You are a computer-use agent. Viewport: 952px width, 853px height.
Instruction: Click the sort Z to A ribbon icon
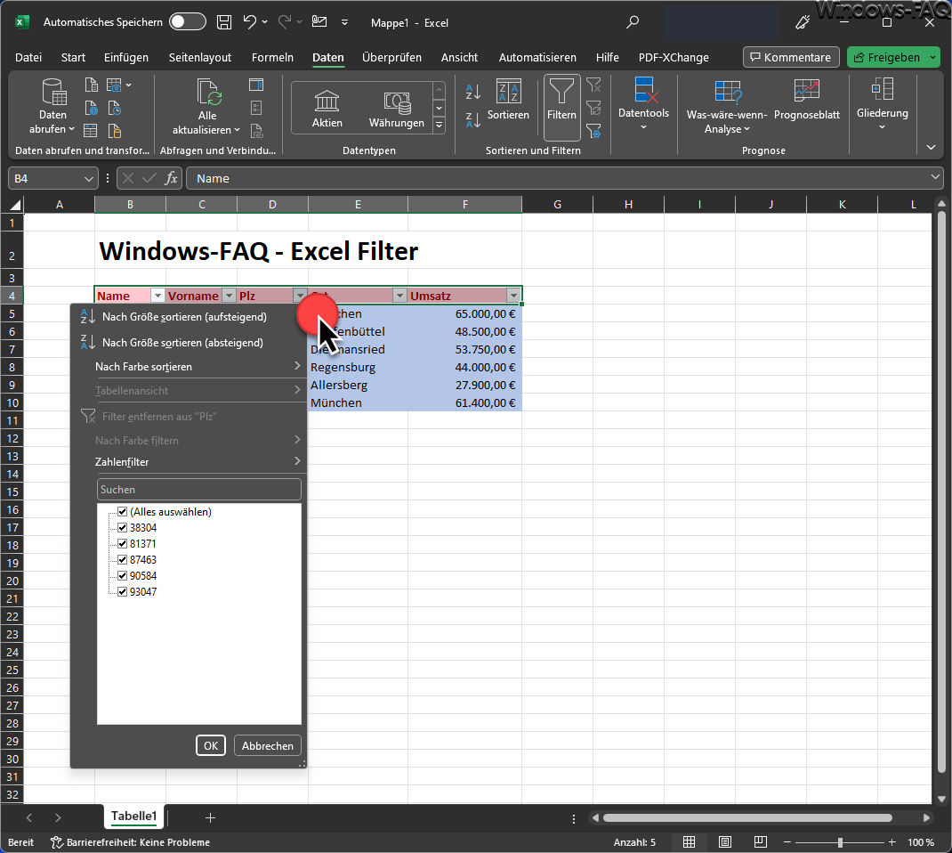473,120
